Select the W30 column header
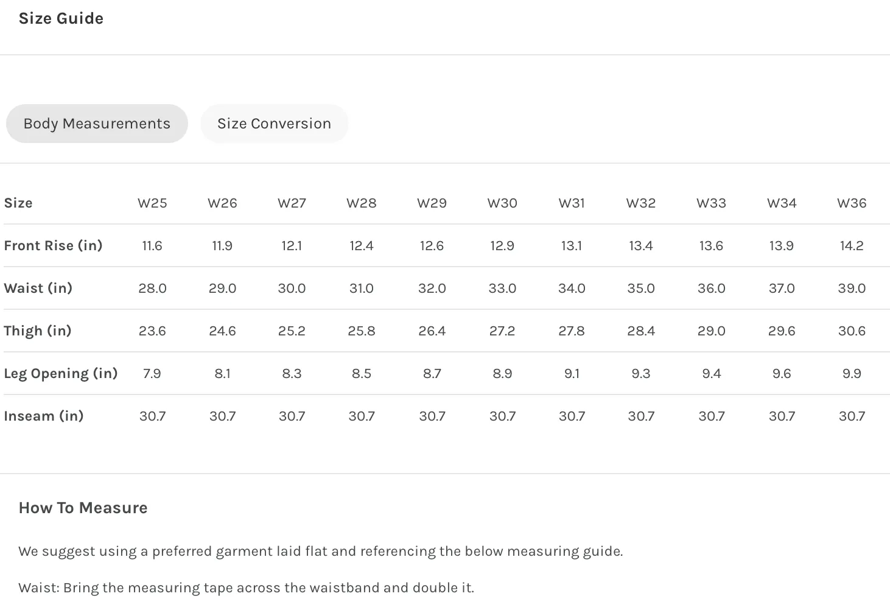 click(x=502, y=203)
